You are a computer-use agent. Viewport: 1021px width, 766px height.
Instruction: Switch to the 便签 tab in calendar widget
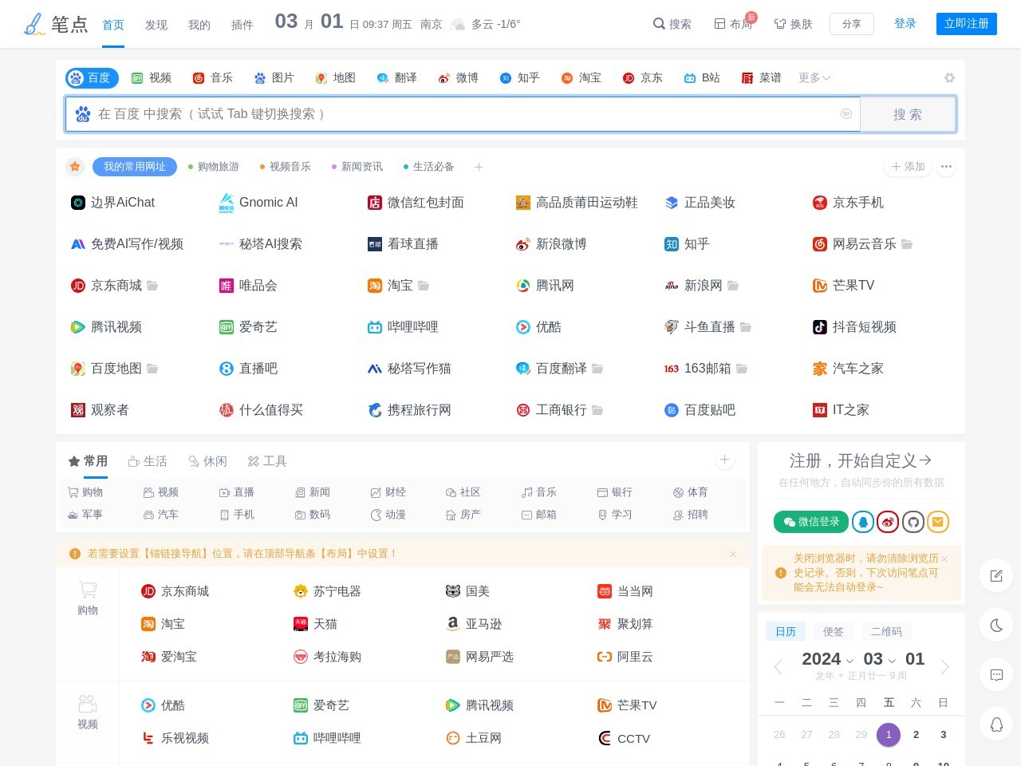pos(833,631)
